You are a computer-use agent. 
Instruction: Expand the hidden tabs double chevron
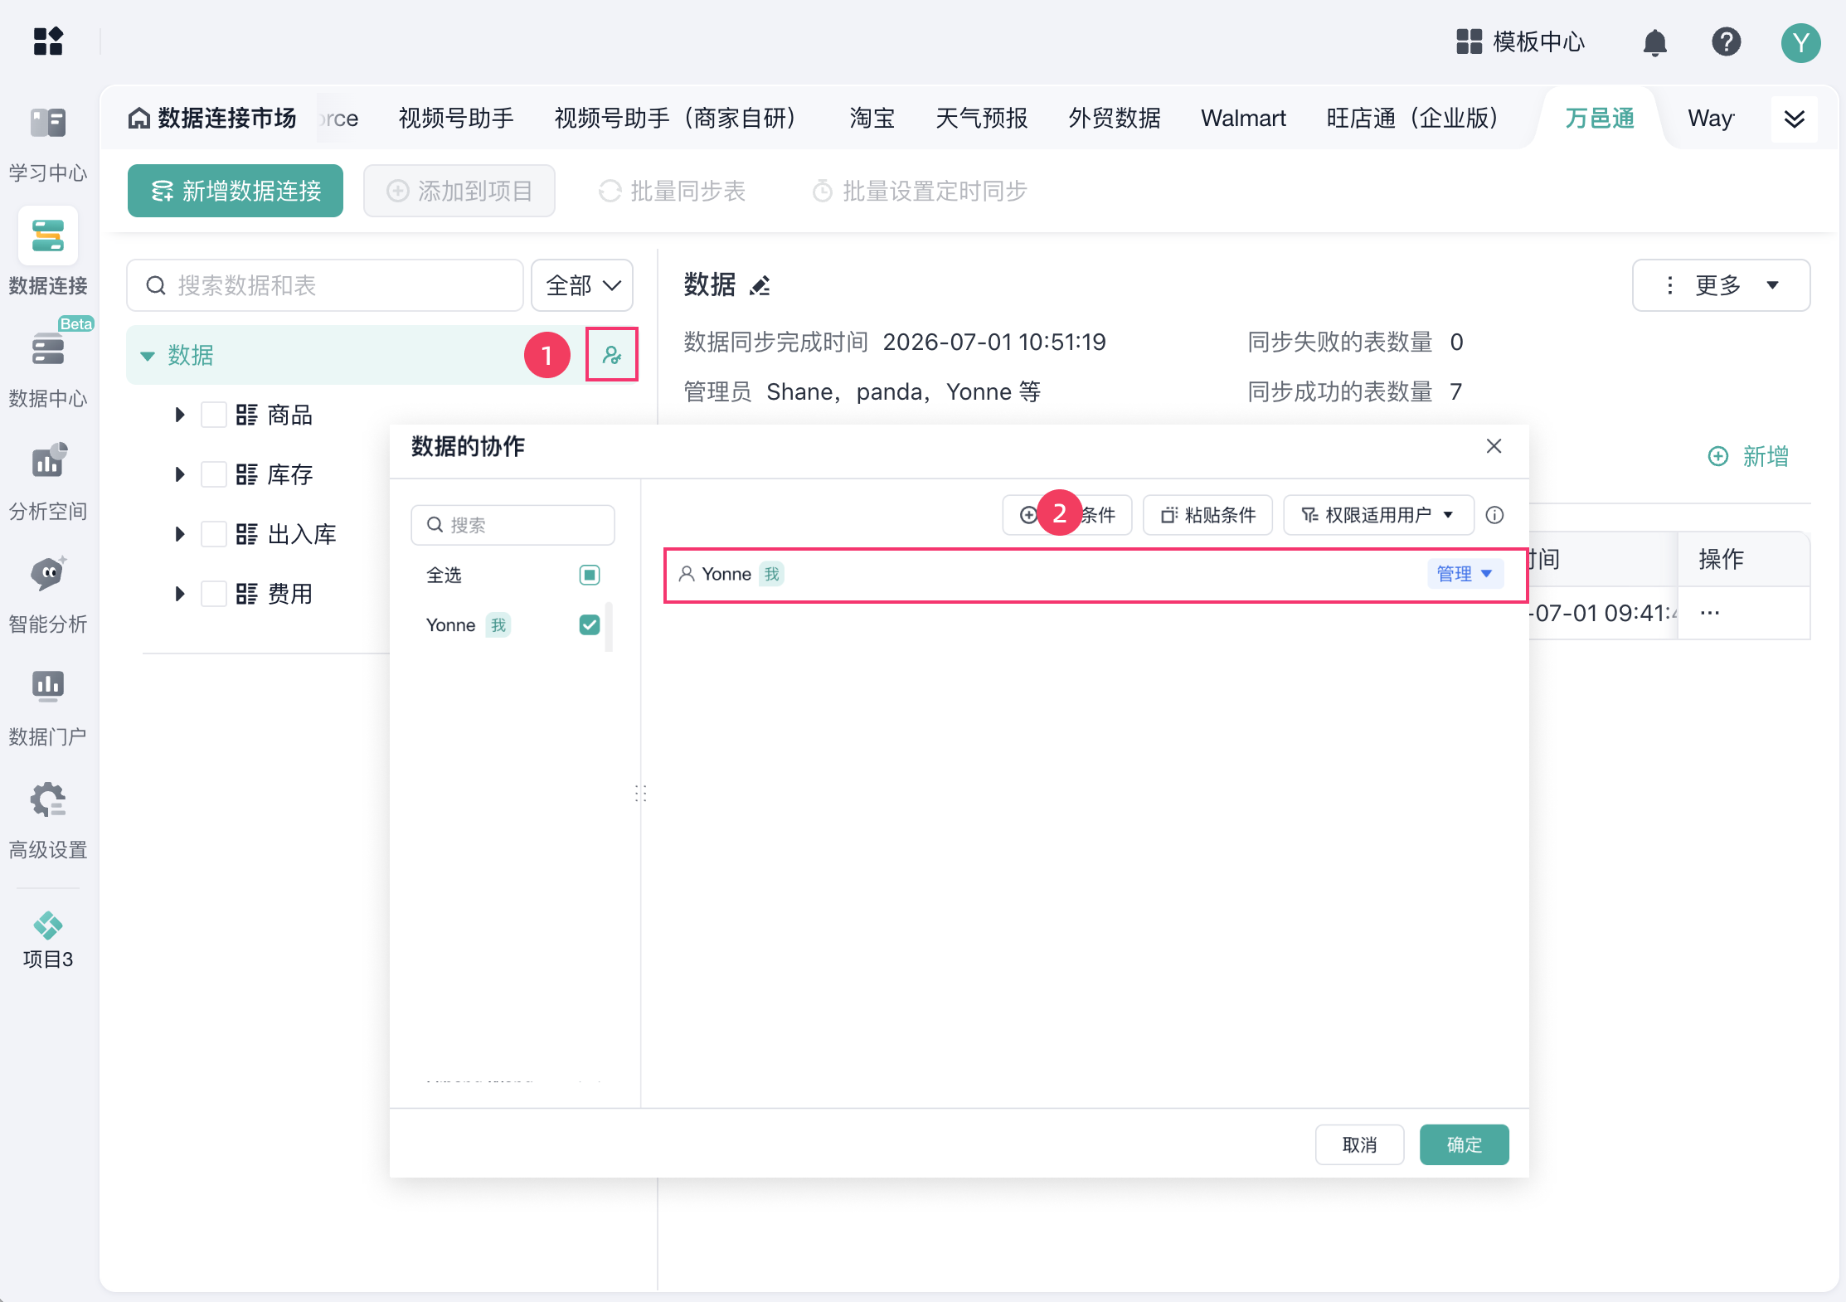pos(1794,119)
